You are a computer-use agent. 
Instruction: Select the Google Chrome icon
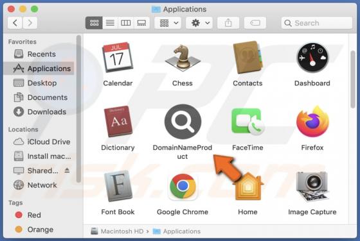click(183, 186)
